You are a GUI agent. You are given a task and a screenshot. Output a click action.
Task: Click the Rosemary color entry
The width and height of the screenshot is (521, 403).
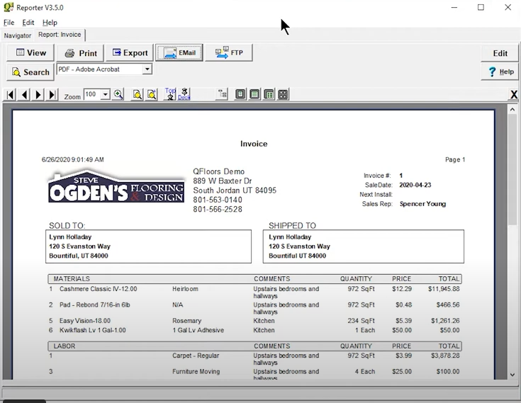[186, 321]
